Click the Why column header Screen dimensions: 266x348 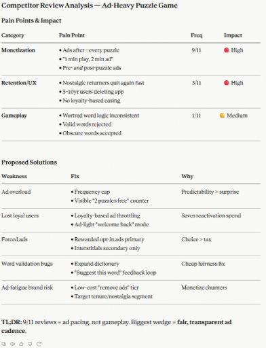187,176
